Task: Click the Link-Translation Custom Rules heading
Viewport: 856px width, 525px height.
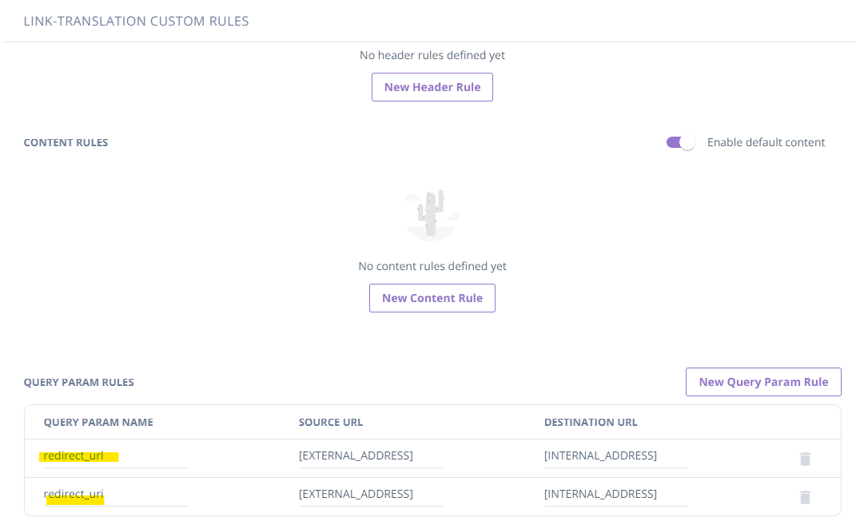Action: pyautogui.click(x=137, y=21)
